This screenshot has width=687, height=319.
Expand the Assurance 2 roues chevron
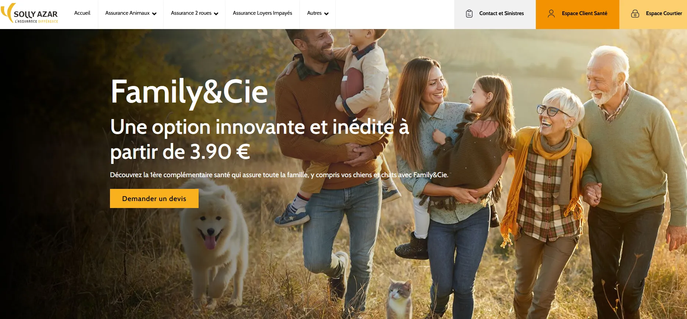coord(216,14)
